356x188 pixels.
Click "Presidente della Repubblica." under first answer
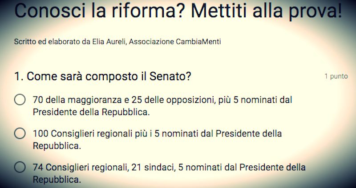coord(91,112)
